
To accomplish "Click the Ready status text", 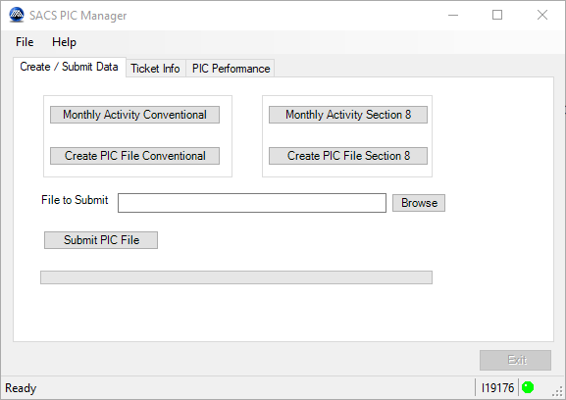I will click(x=21, y=388).
